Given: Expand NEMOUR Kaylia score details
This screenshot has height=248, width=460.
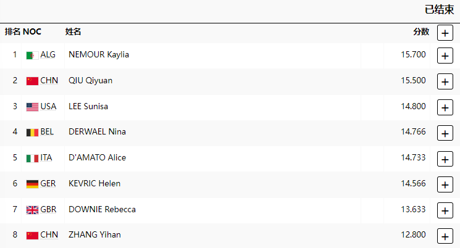Looking at the screenshot, I should (445, 56).
